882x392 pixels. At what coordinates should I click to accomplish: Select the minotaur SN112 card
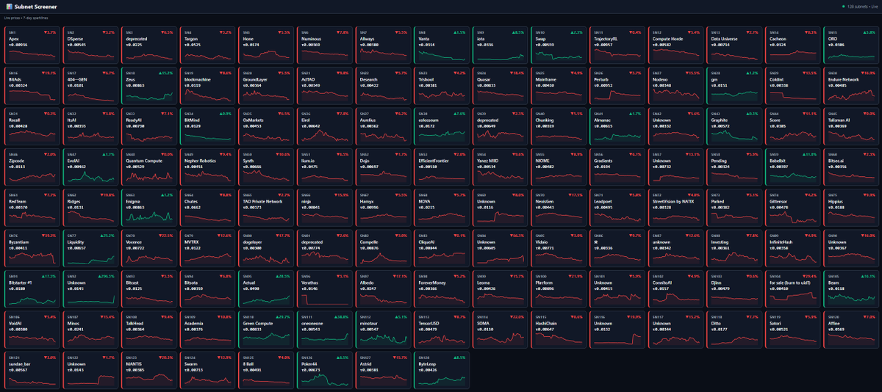pos(383,330)
